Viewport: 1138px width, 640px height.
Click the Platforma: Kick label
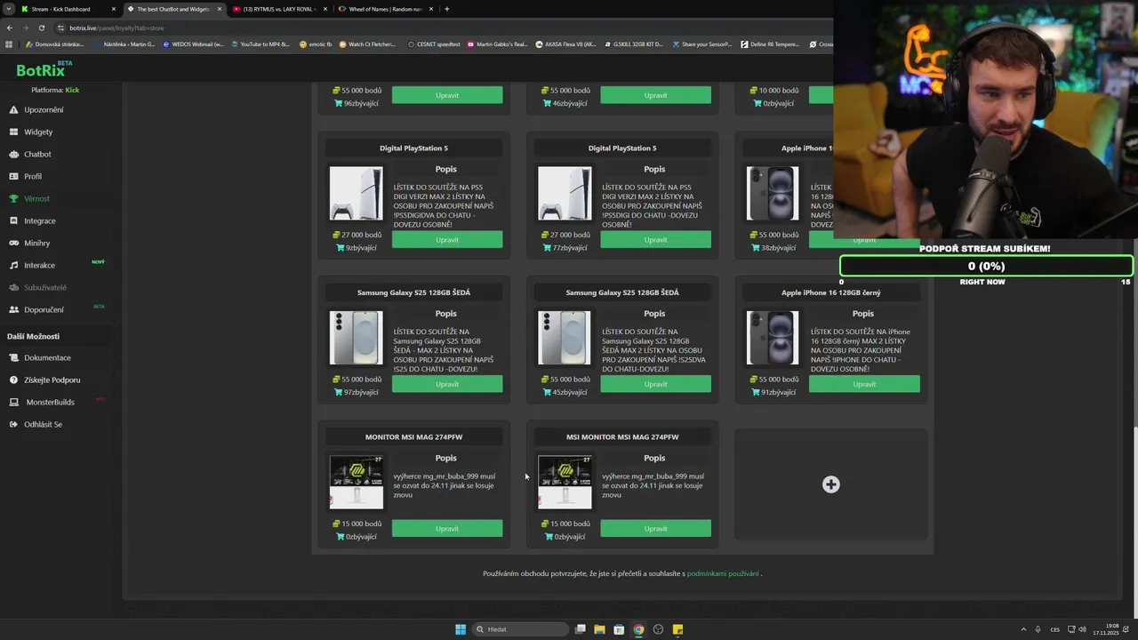(x=55, y=90)
